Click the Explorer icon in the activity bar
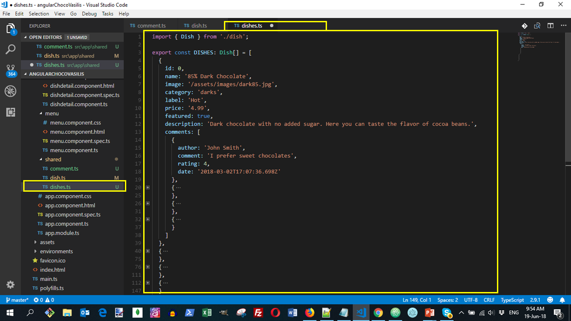 11,29
